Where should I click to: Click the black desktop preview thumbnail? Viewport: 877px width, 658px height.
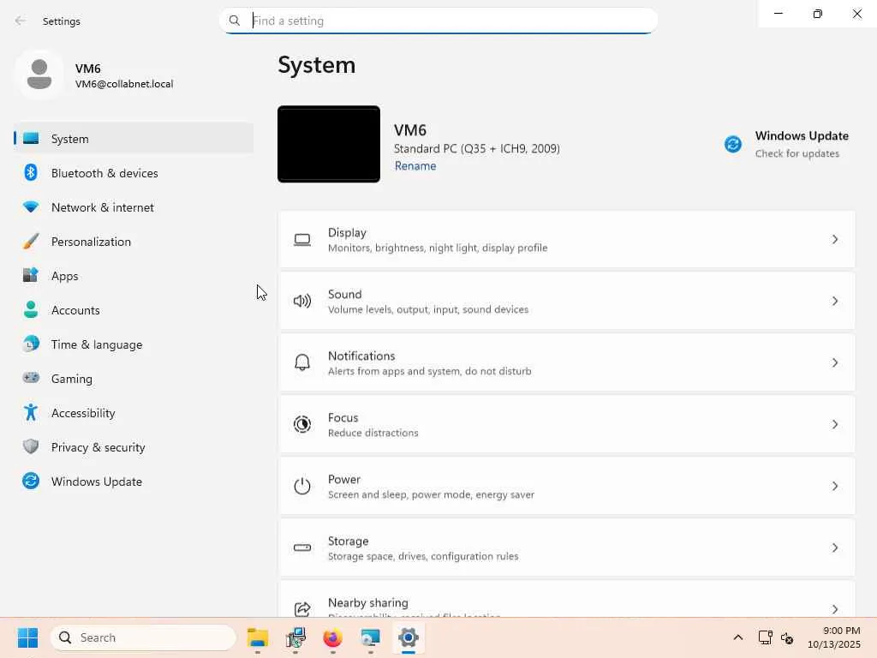pos(329,144)
